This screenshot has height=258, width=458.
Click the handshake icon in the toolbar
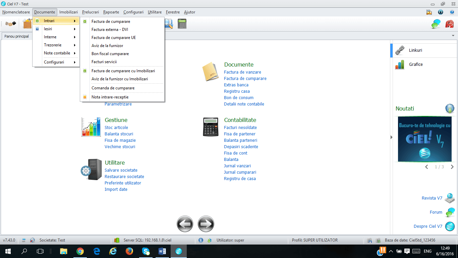11,24
